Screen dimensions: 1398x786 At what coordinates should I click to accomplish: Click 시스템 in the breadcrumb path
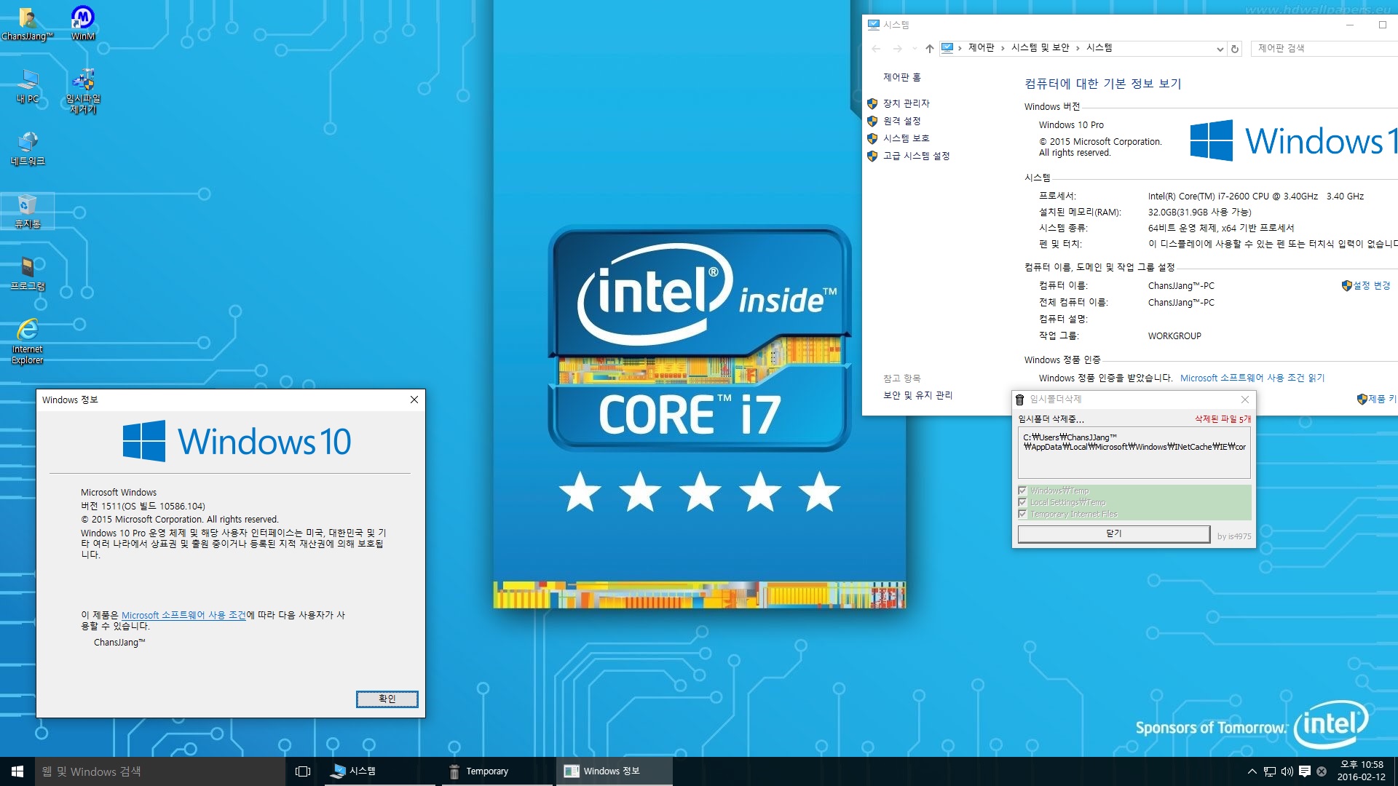pos(1099,48)
